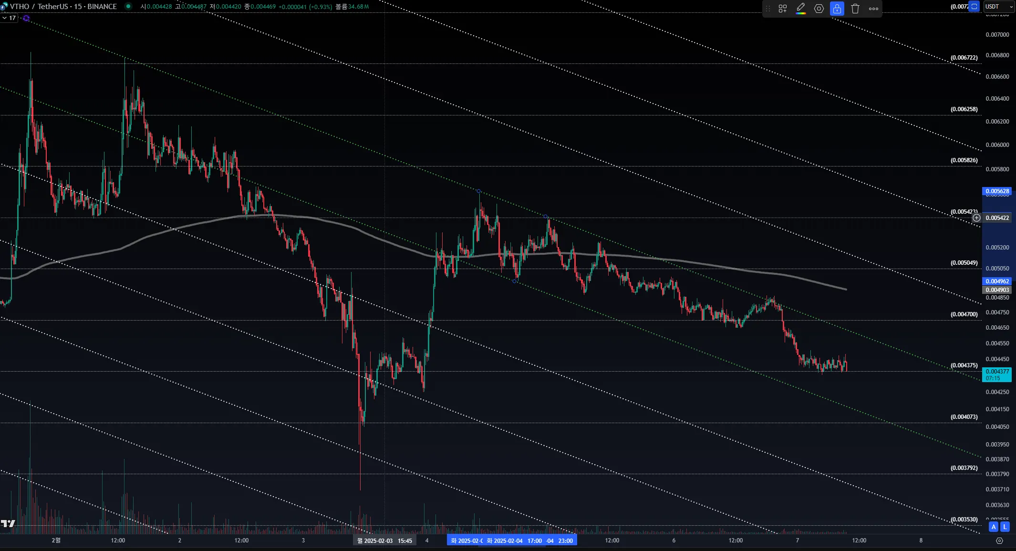Screen dimensions: 1016x551
Task: Click the +0.000041 (+0.93%) change value
Action: (305, 7)
